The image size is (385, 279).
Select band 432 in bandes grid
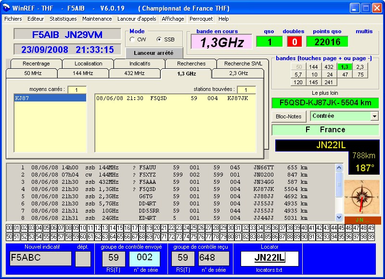tap(329, 67)
